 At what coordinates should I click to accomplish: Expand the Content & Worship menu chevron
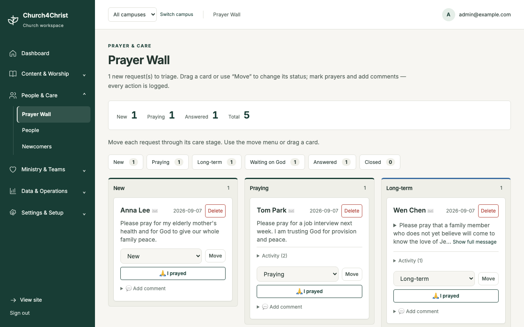pos(84,75)
